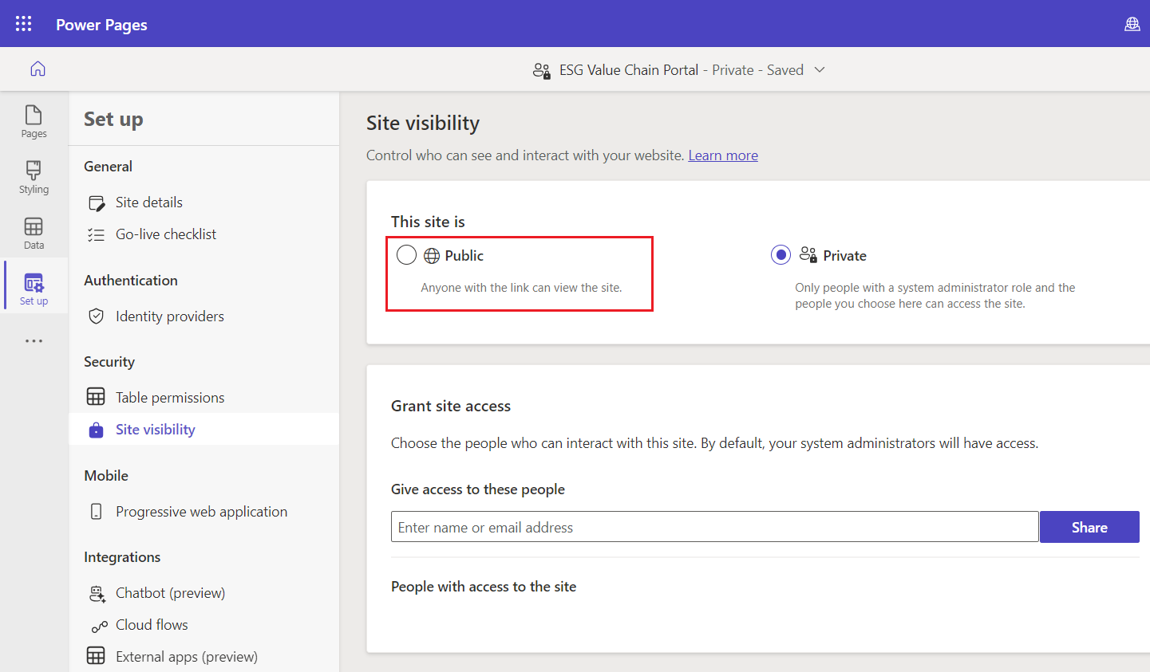Open Progressive web application settings
This screenshot has width=1150, height=672.
[x=204, y=512]
